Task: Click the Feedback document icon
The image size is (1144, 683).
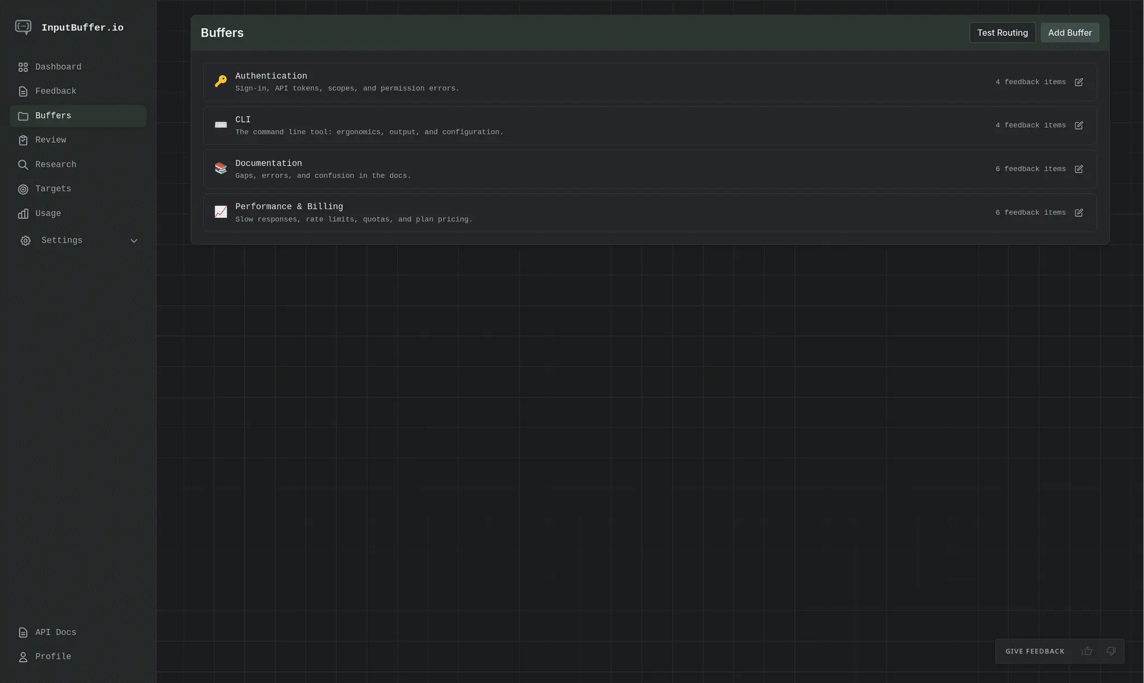Action: (x=23, y=92)
